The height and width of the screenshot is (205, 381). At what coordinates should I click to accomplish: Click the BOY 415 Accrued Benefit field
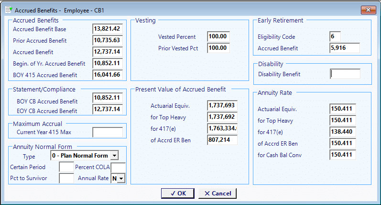tap(108, 75)
